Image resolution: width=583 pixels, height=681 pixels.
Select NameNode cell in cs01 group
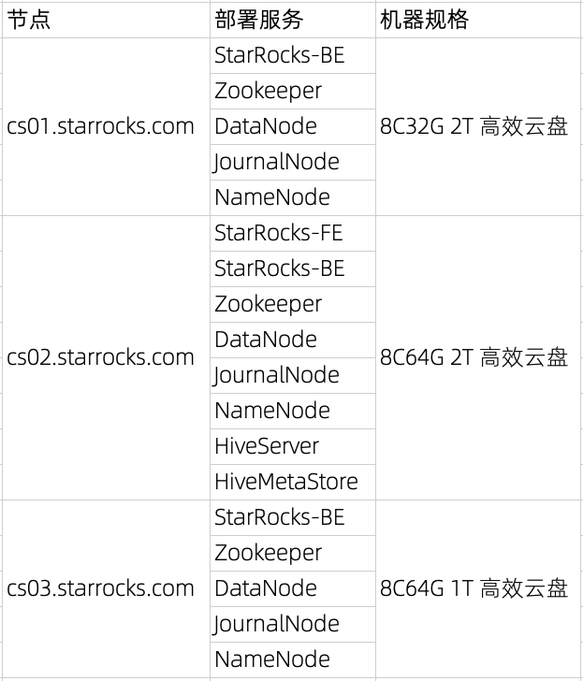click(x=293, y=197)
